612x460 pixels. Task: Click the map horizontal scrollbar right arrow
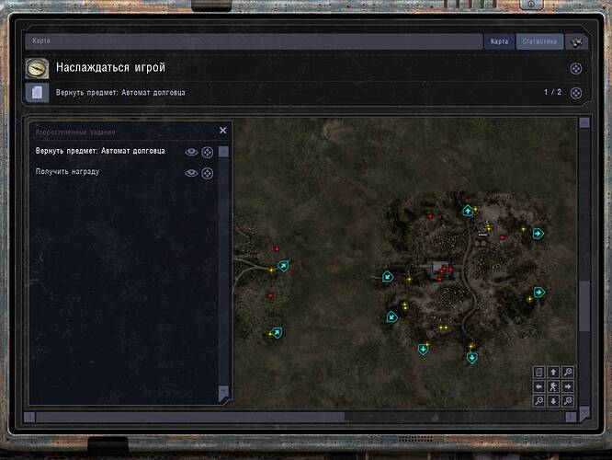tap(571, 417)
